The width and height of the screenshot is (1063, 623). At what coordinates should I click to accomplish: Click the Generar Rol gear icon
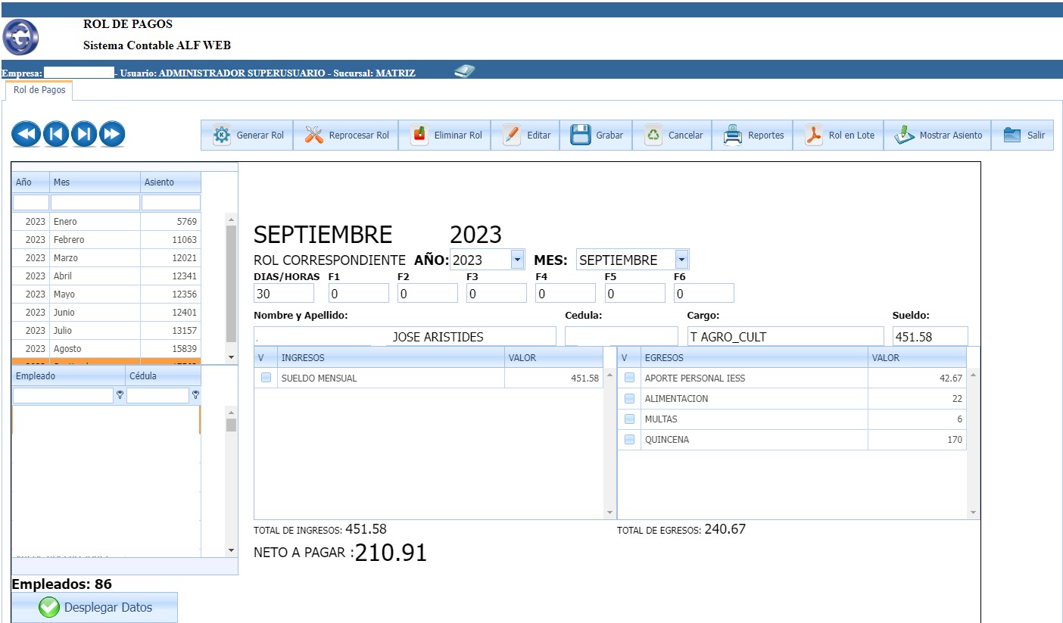221,136
